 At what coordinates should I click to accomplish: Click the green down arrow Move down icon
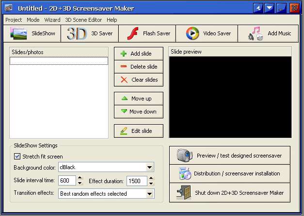coord(124,111)
